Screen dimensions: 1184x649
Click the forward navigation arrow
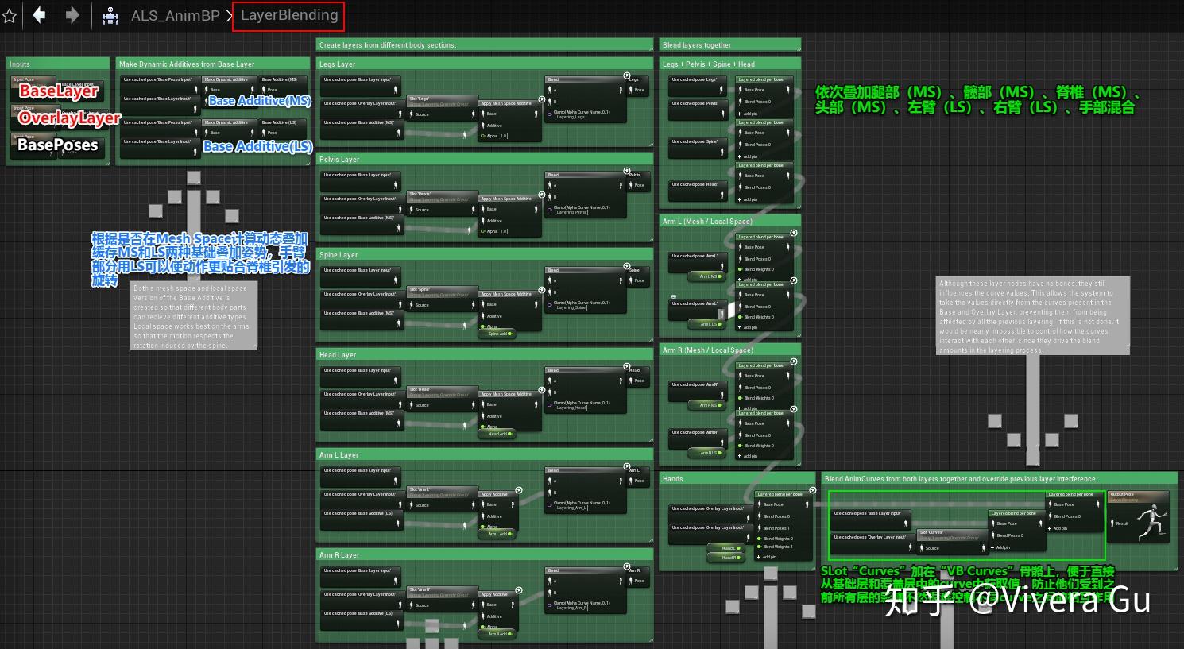pyautogui.click(x=72, y=15)
